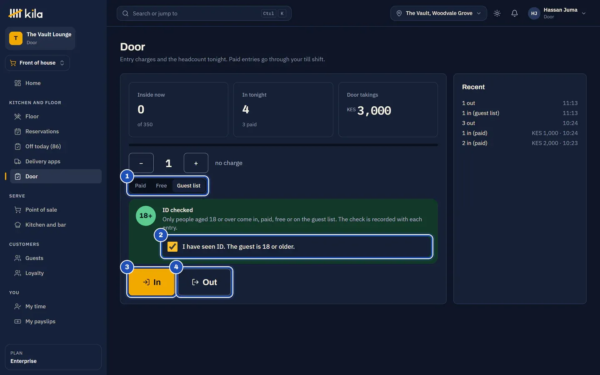Click the kila logo

point(25,14)
